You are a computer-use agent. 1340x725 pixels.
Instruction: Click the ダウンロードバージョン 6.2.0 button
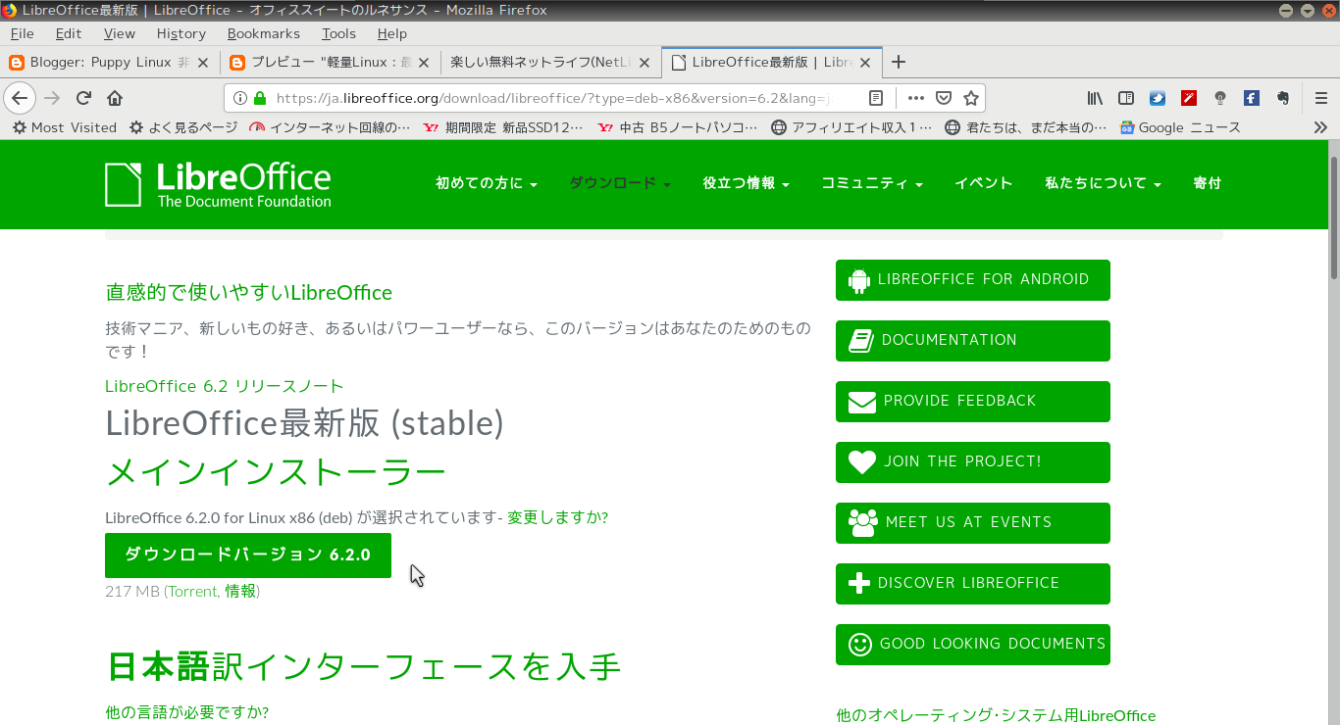point(248,556)
